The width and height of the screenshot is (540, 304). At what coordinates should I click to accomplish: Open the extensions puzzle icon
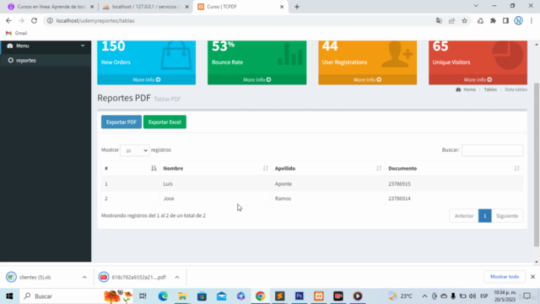493,20
